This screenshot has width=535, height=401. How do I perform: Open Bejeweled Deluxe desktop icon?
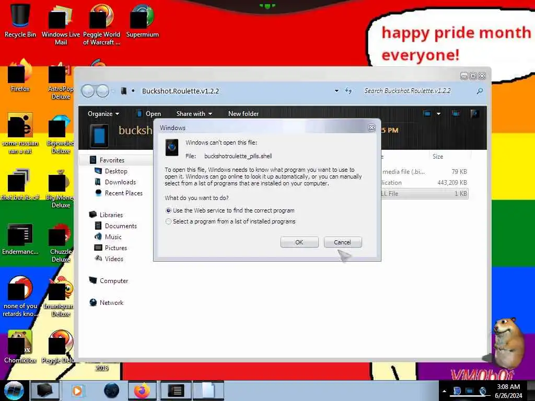click(x=61, y=134)
